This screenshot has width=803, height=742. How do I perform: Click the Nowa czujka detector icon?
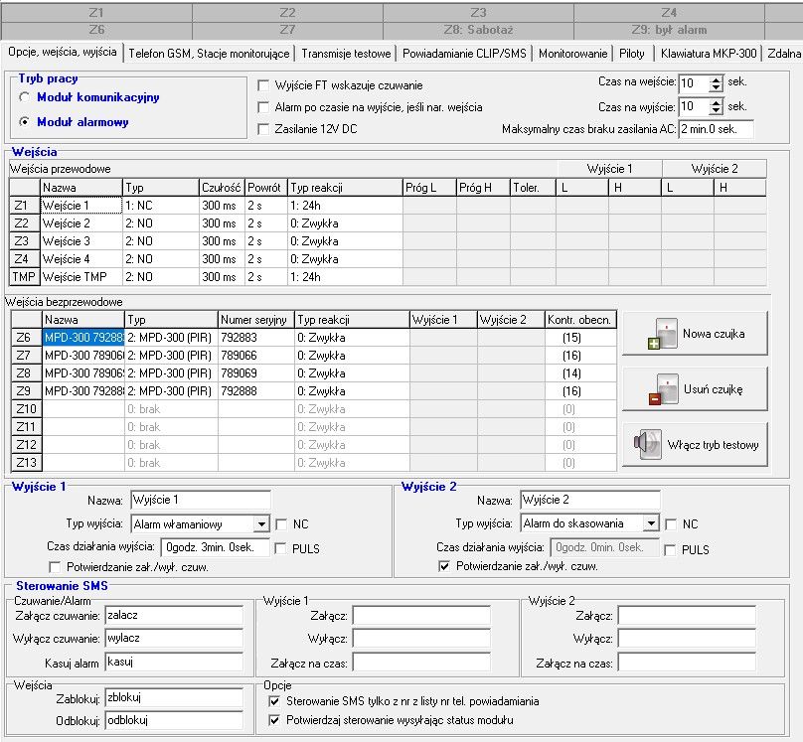tap(662, 334)
